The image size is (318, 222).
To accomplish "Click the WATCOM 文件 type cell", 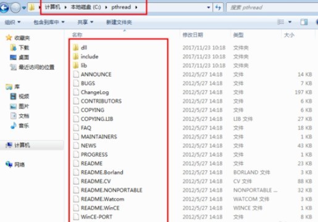I will coord(251,199).
